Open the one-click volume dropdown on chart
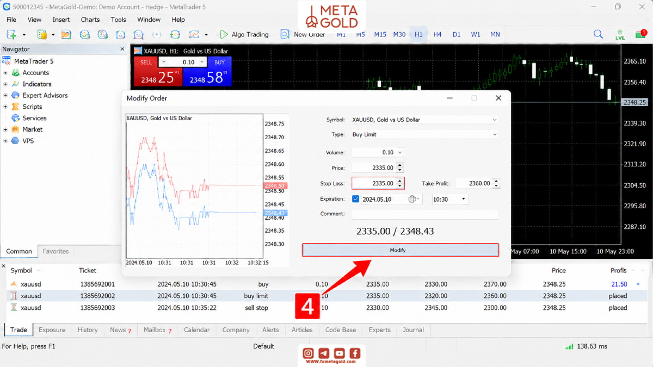653x367 pixels. coord(202,62)
